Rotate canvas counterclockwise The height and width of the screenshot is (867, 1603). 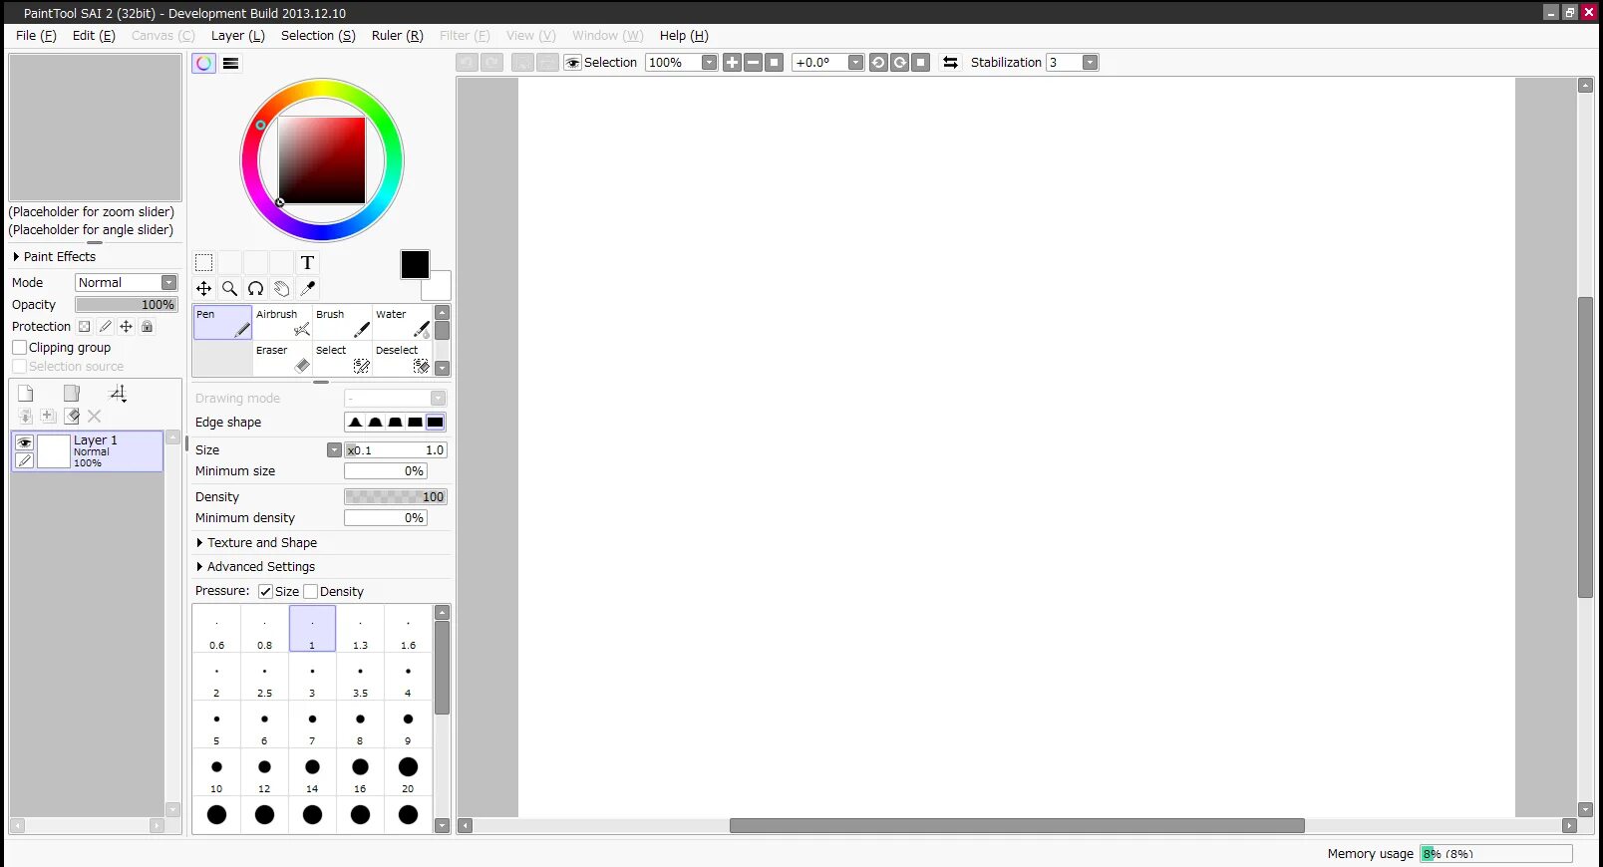[878, 62]
